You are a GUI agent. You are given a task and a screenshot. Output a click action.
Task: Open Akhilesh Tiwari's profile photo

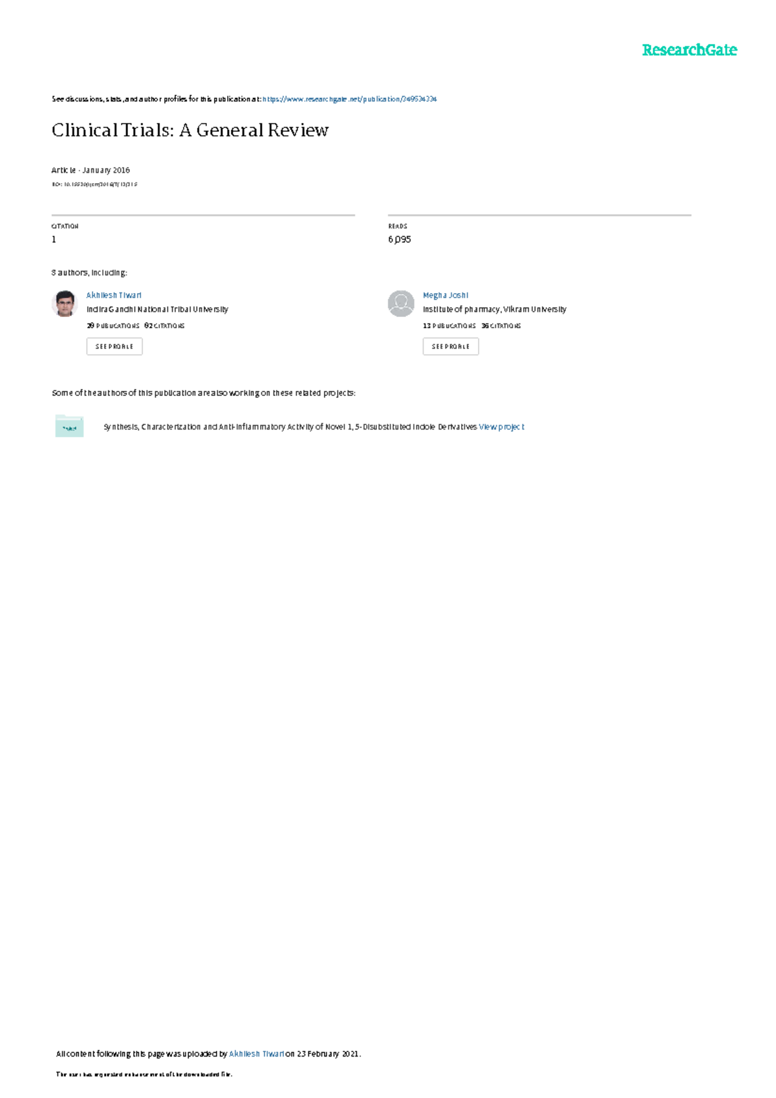point(65,303)
